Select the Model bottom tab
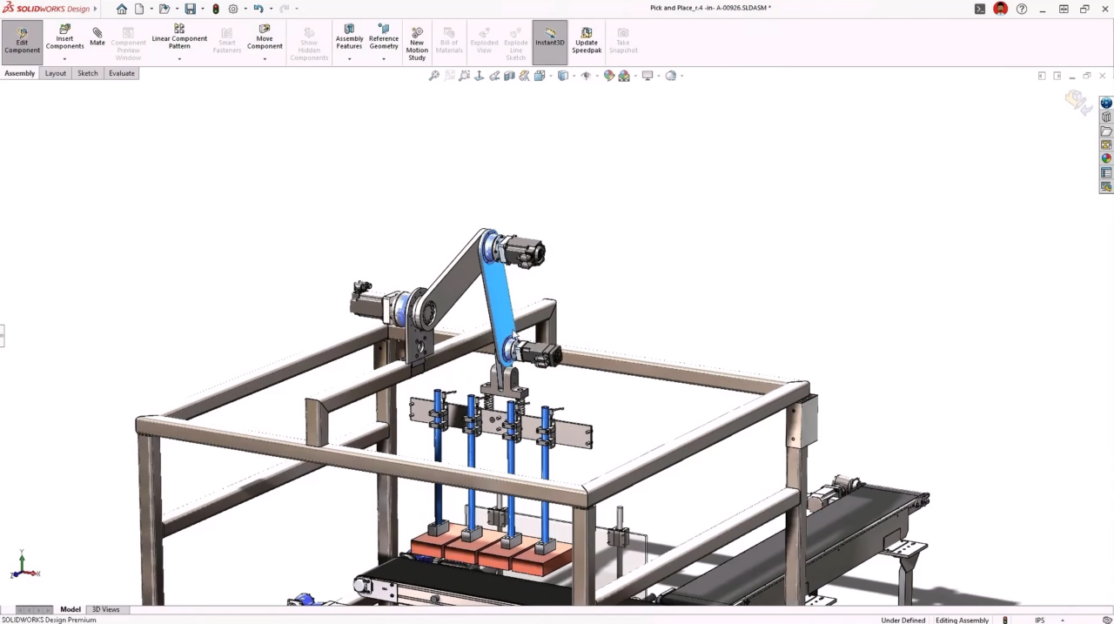The height and width of the screenshot is (624, 1114). click(x=70, y=609)
